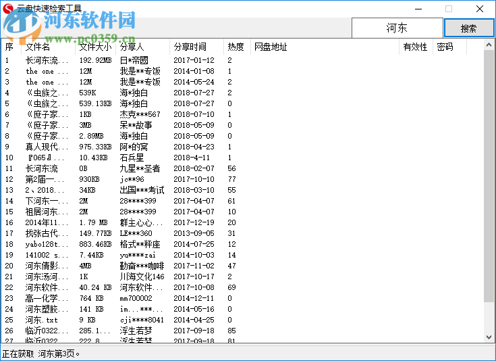Image resolution: width=496 pixels, height=361 pixels.
Task: Click the app icon in title bar
Action: pos(7,9)
